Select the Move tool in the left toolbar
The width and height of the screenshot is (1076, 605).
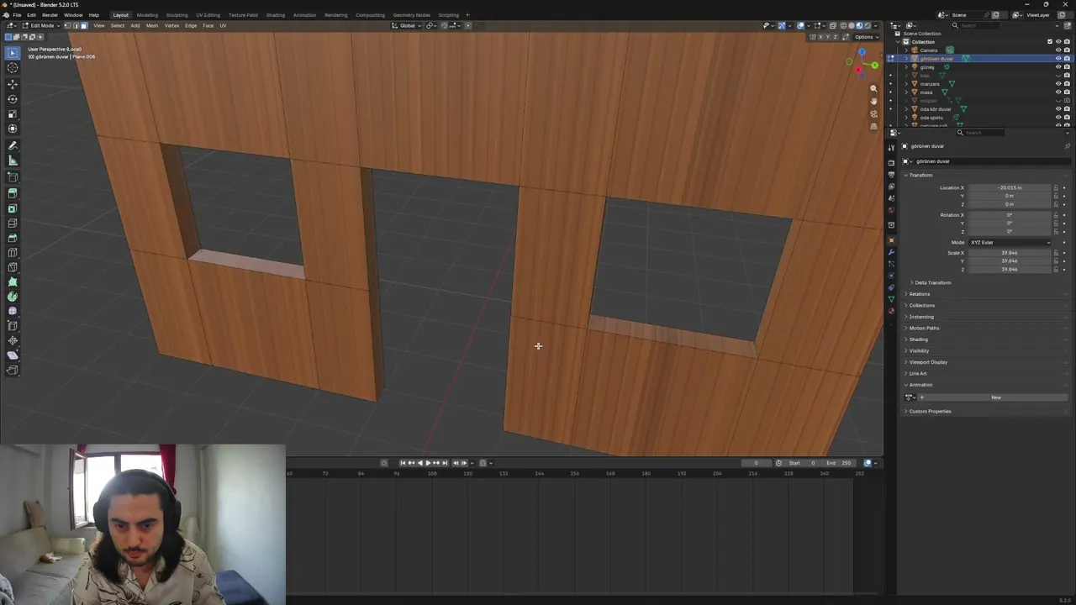(x=13, y=84)
